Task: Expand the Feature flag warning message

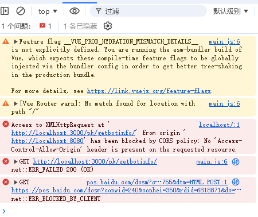Action: (15, 41)
